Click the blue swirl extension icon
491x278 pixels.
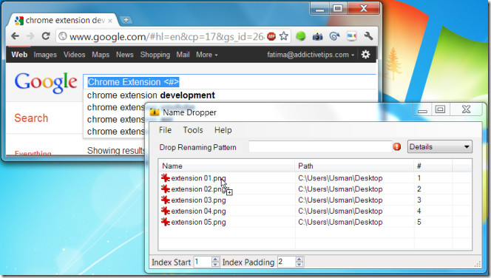coord(334,37)
